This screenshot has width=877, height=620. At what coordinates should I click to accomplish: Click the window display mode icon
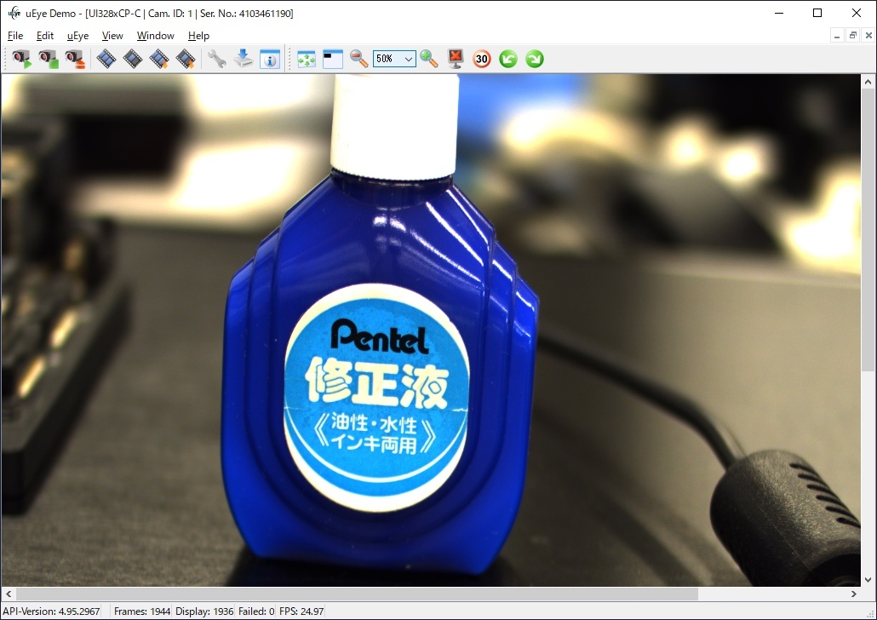333,59
